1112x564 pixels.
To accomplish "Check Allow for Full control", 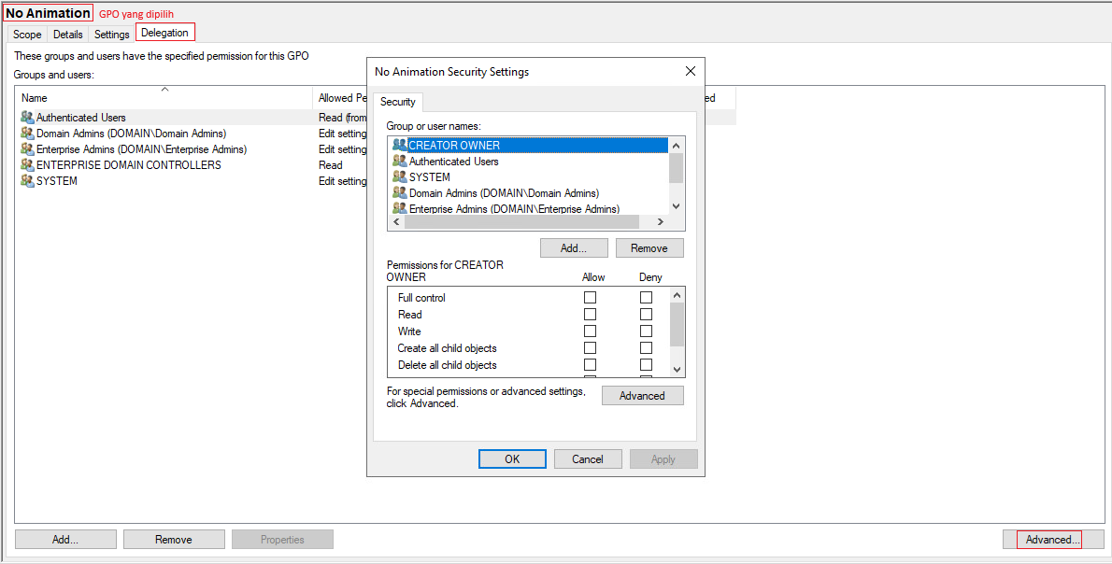I will point(590,298).
